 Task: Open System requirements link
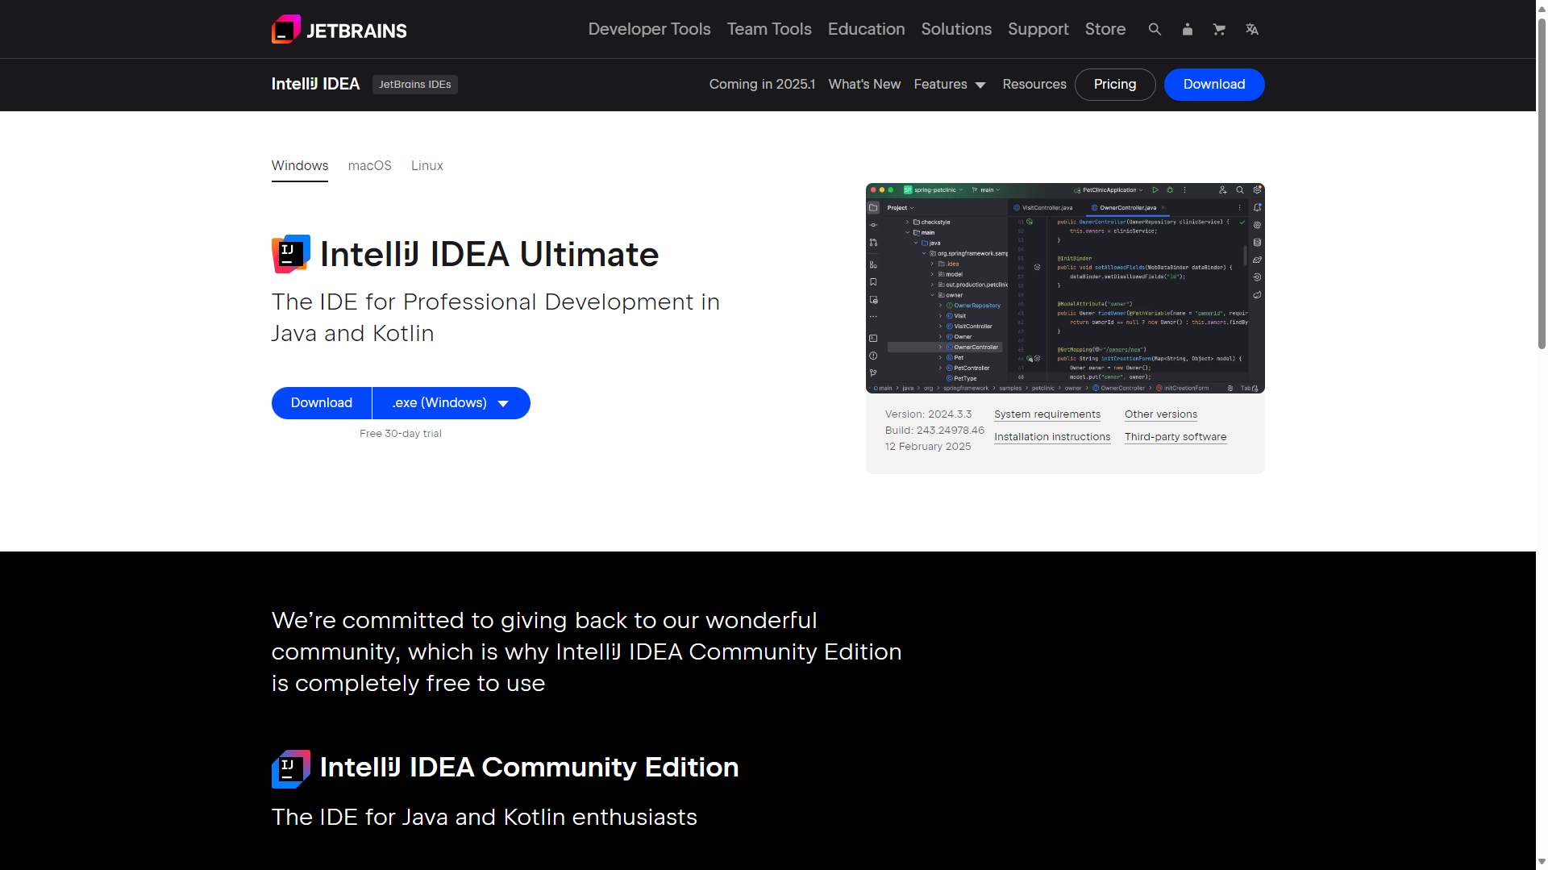[x=1047, y=414]
